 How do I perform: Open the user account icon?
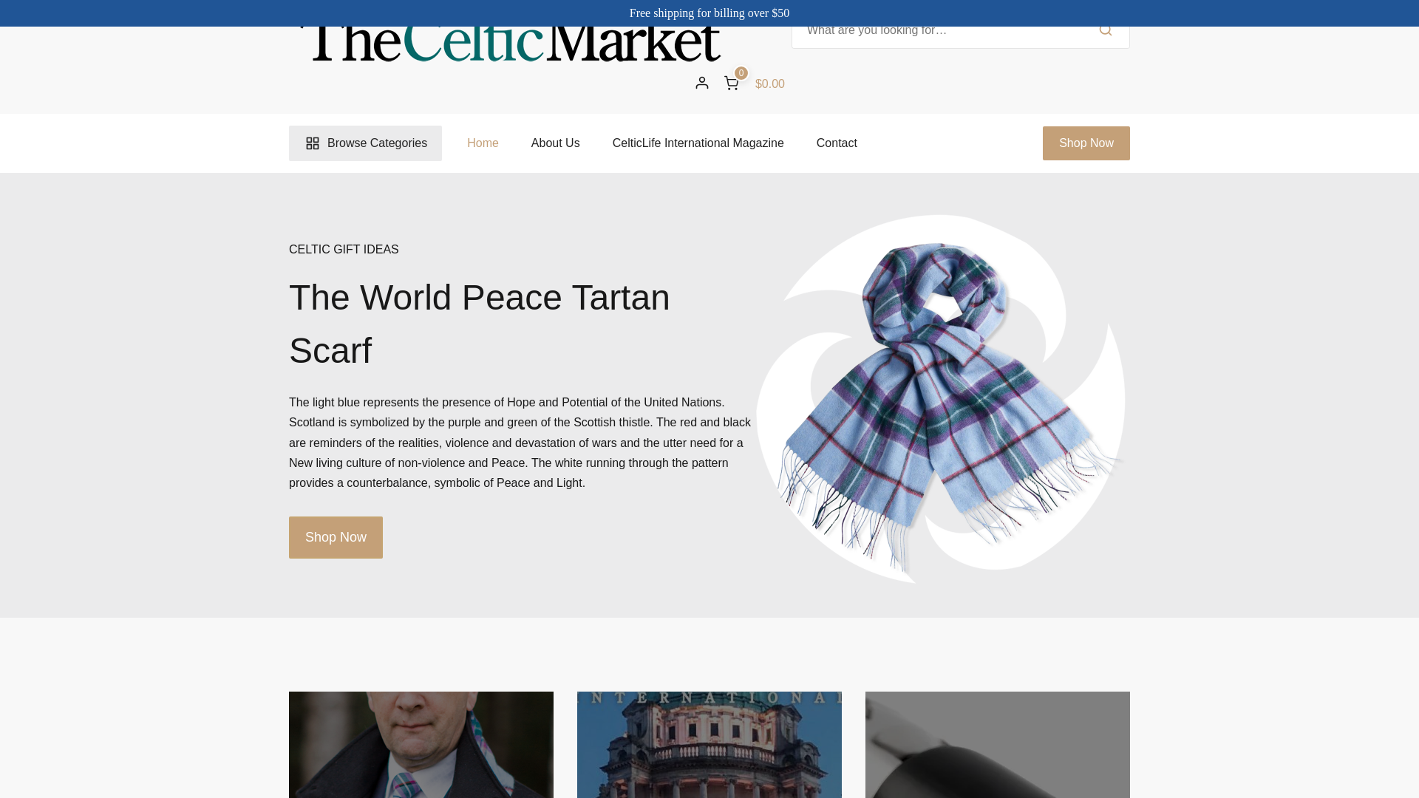point(701,83)
